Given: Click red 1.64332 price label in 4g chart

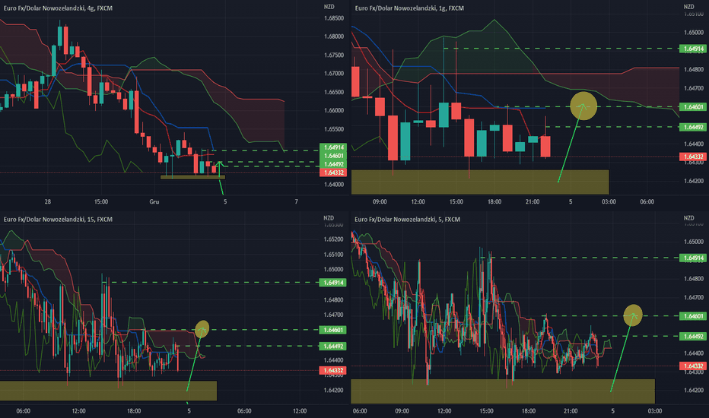Looking at the screenshot, I should click(x=334, y=173).
